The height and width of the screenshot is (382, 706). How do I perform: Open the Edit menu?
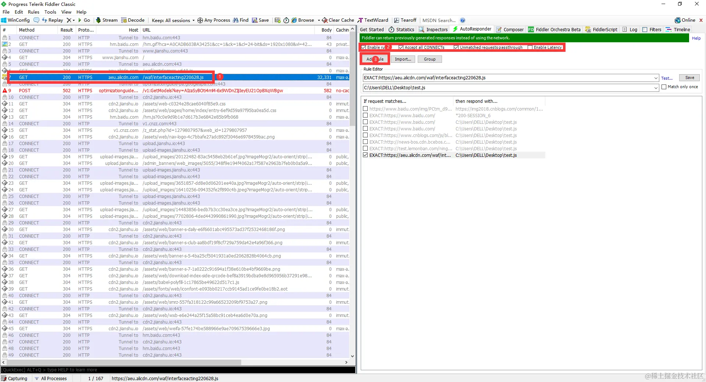point(19,12)
